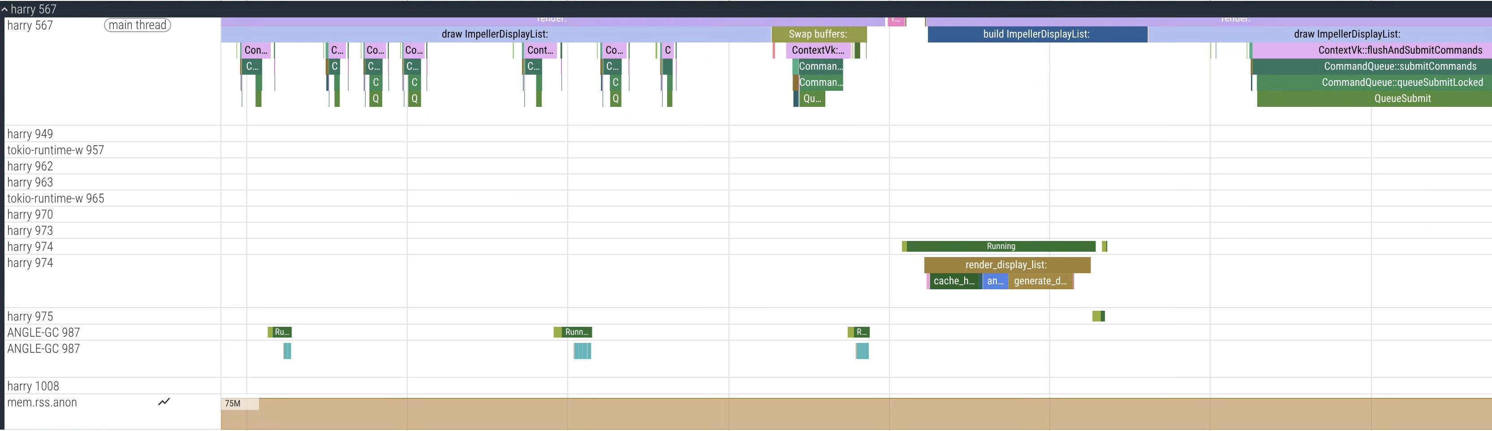Click the harry 975 track label

coord(30,317)
